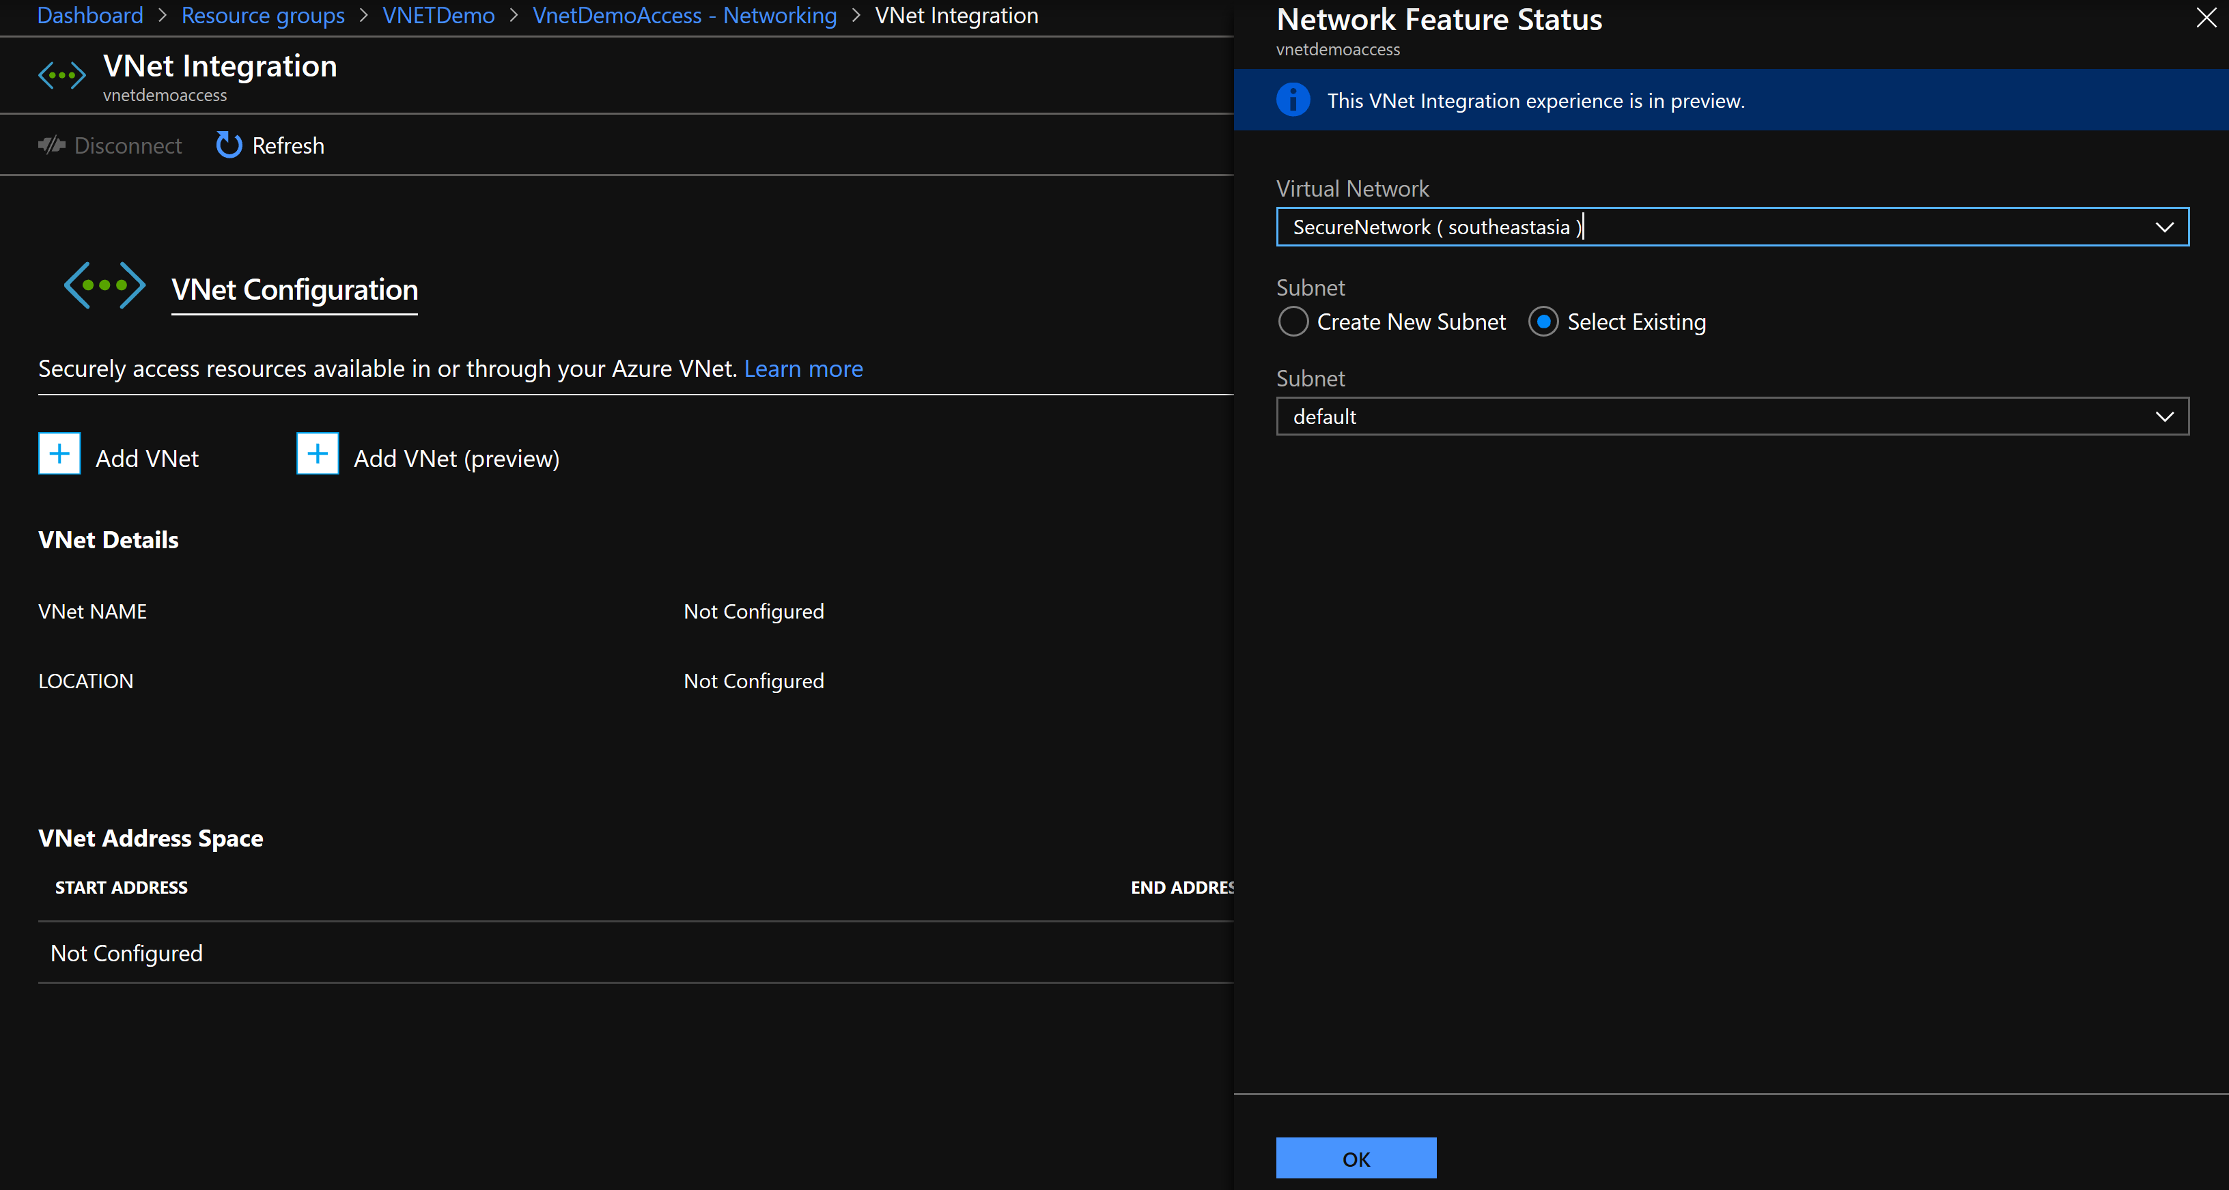Screen dimensions: 2229x1190
Task: Click the Refresh circular arrow icon
Action: (229, 145)
